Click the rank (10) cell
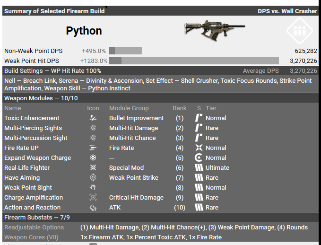 point(179,208)
